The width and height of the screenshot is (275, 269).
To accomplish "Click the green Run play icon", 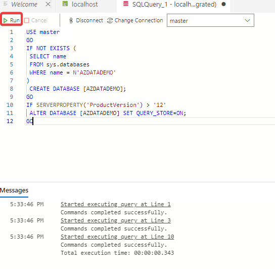I will [6, 21].
